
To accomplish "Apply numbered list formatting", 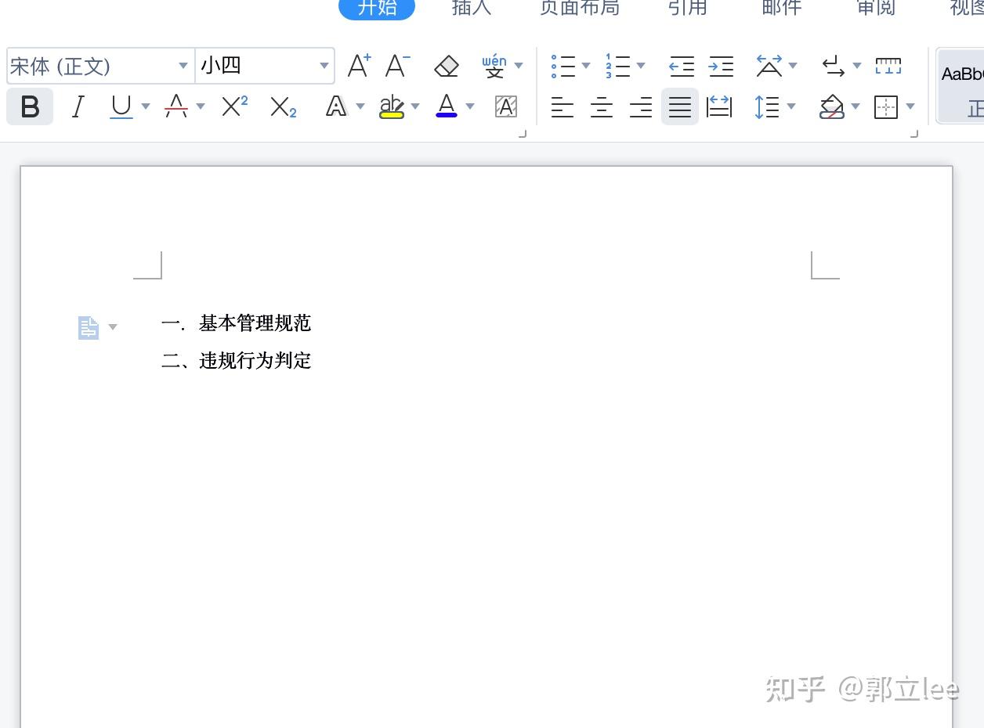I will (617, 66).
